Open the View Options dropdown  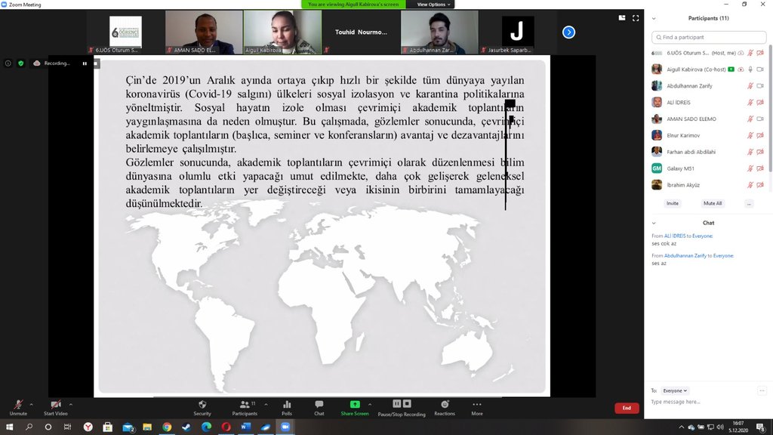(x=433, y=5)
